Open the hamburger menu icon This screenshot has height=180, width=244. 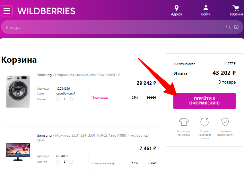(7, 11)
